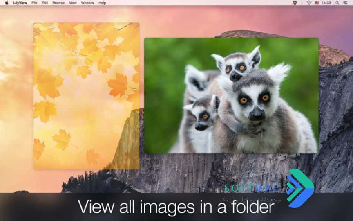Open the LilyView application menu
The image size is (353, 221).
click(x=20, y=3)
